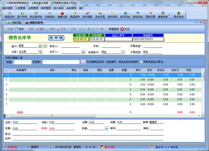Open the 收款帐户 picker button
Viewport: 209px width, 151px height.
tap(123, 52)
